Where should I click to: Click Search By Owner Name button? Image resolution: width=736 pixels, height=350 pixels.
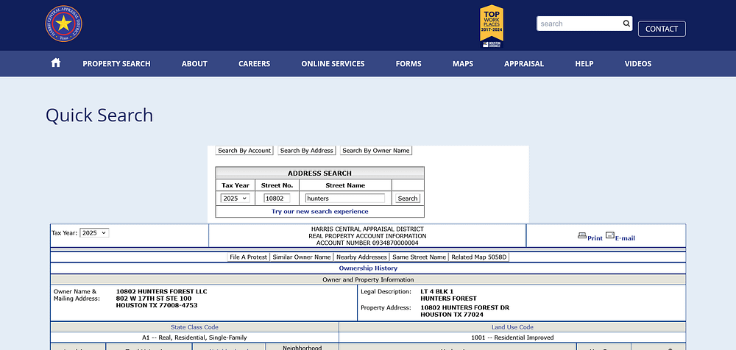pyautogui.click(x=376, y=151)
